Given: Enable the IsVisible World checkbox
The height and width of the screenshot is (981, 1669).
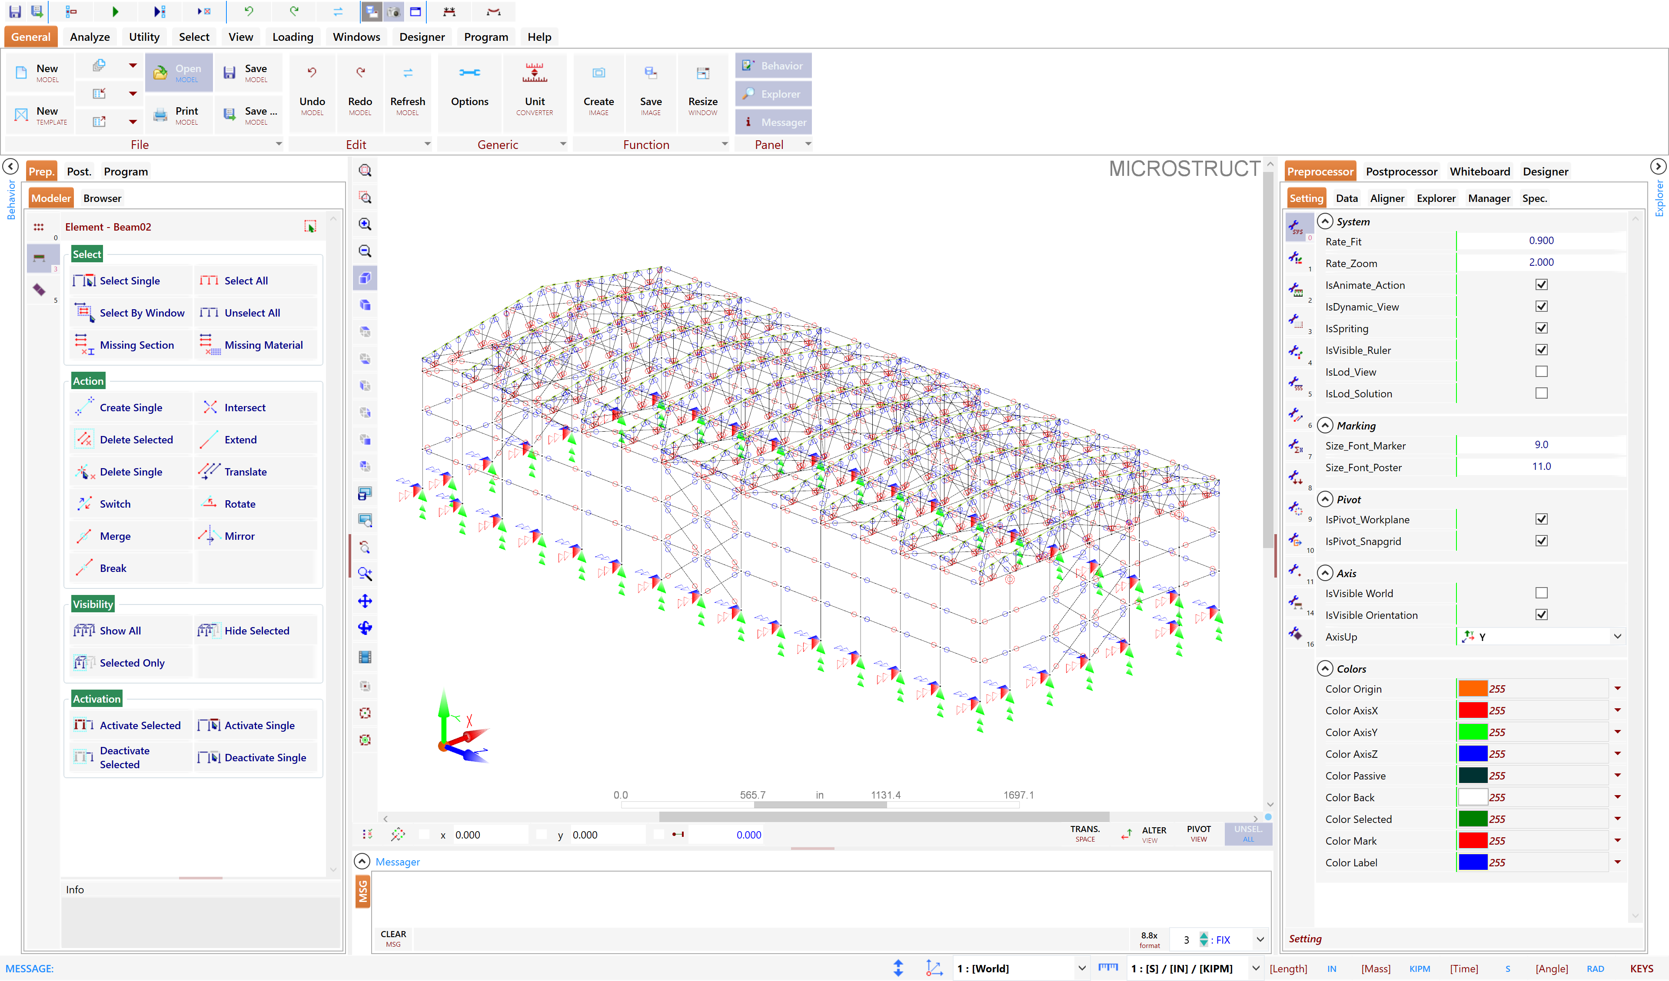Looking at the screenshot, I should click(x=1541, y=593).
